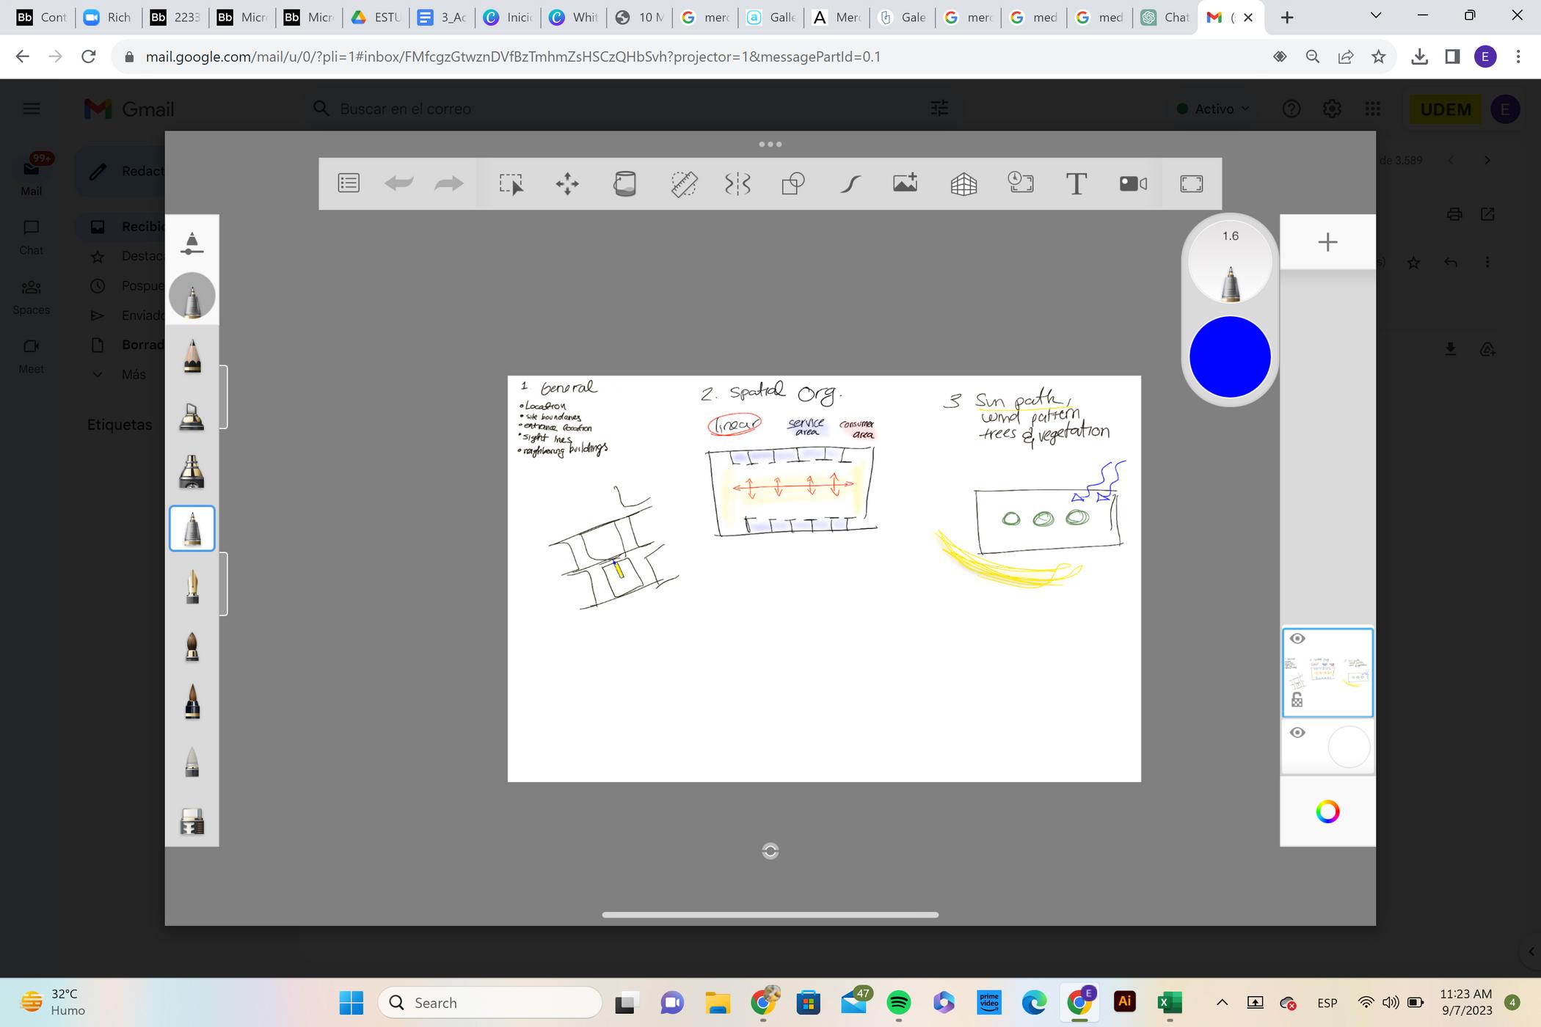
Task: Choose the Perspective grid tool
Action: [x=963, y=183]
